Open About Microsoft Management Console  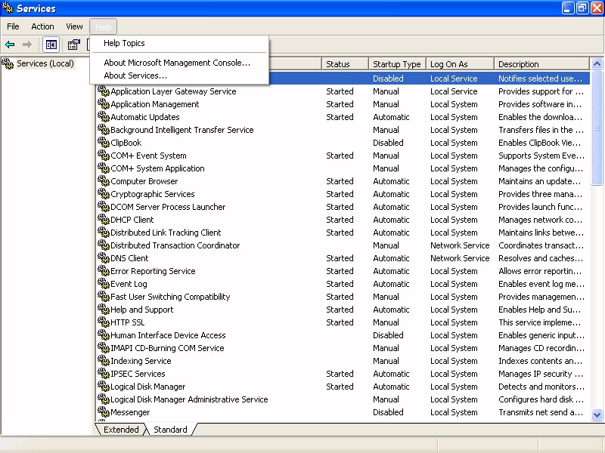click(177, 63)
